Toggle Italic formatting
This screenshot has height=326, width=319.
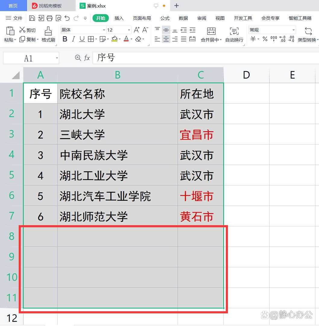point(73,39)
